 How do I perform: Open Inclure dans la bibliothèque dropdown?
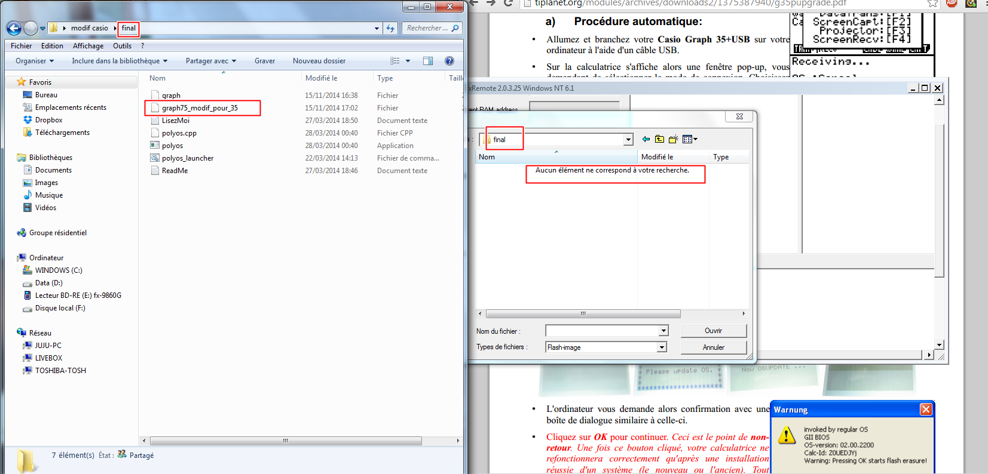coord(120,61)
